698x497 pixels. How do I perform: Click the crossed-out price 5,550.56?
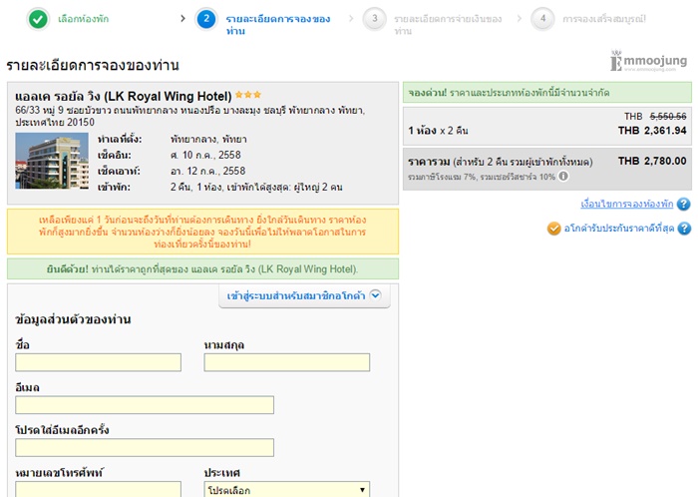click(x=668, y=116)
